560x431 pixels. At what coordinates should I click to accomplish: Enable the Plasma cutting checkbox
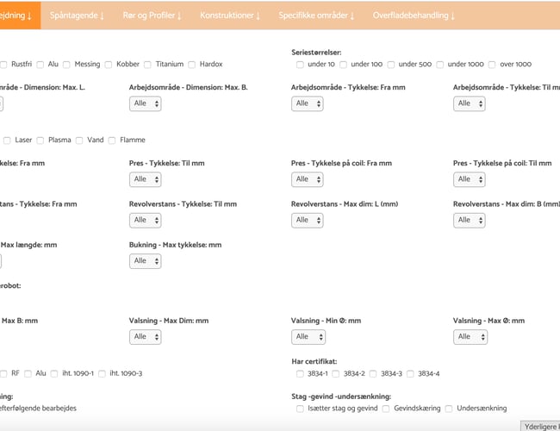tap(41, 140)
